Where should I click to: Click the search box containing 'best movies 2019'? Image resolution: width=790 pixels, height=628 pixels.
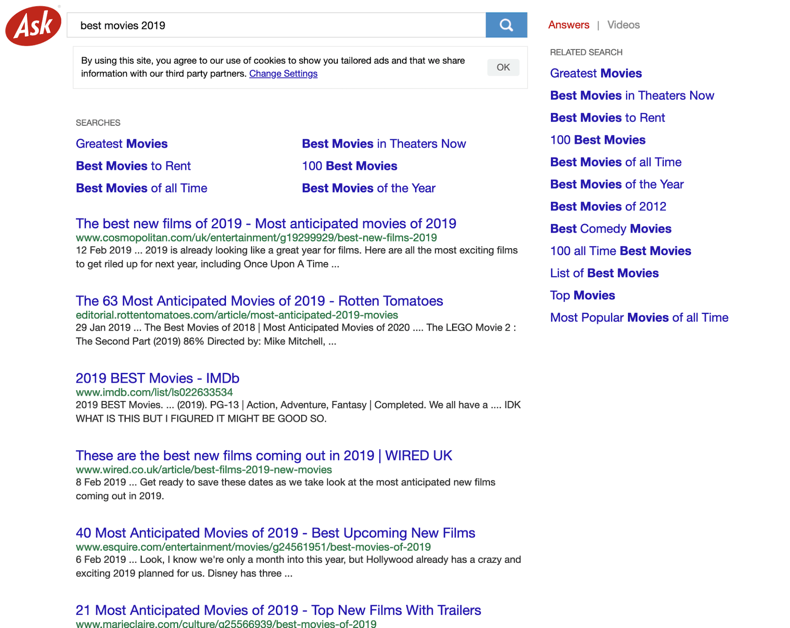276,26
